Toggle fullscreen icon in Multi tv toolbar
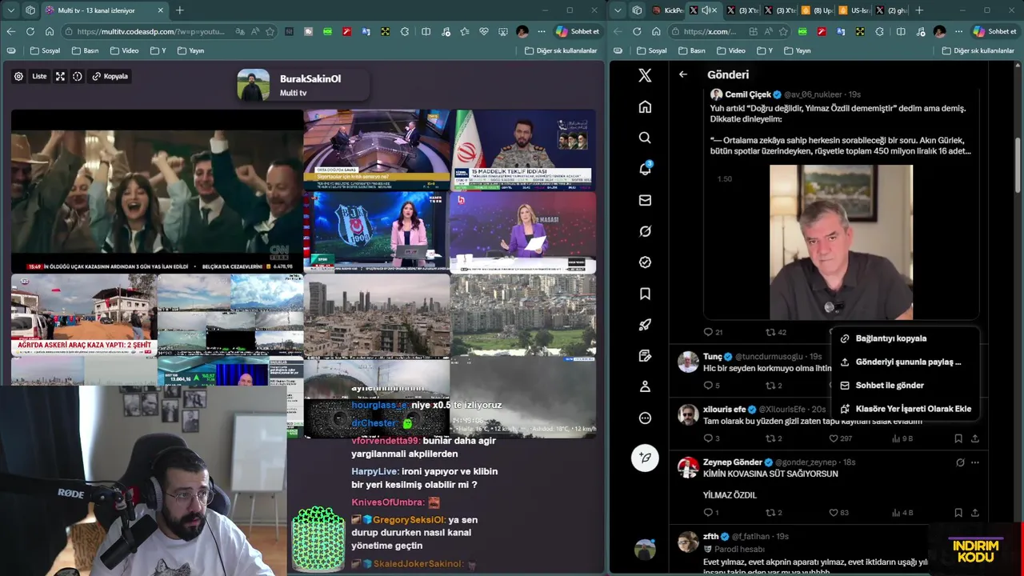Screen dimensions: 1024x576 (x=60, y=76)
